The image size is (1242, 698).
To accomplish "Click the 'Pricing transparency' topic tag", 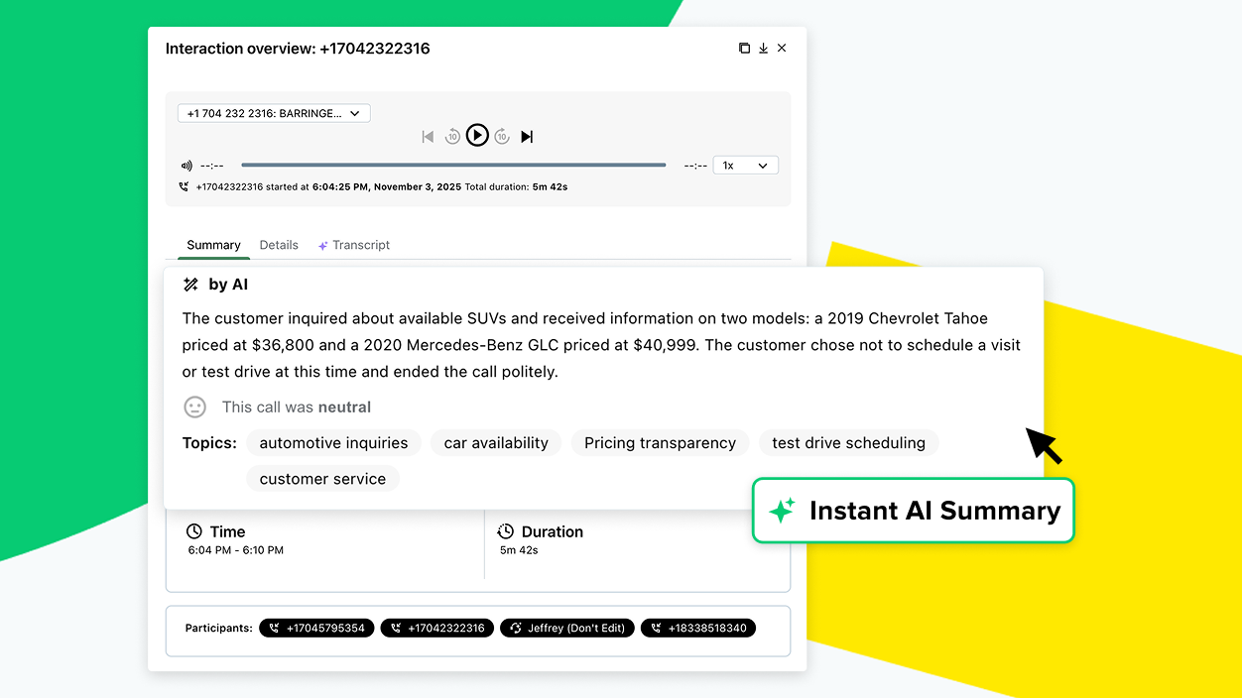I will pos(660,443).
